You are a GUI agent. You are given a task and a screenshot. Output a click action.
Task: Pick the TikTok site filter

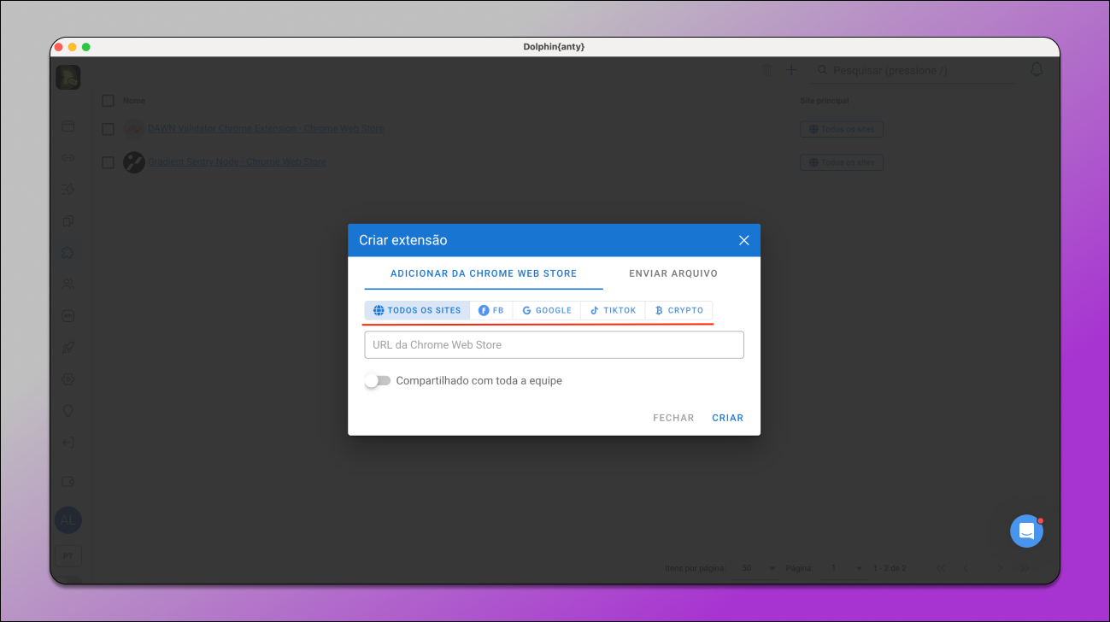click(x=614, y=310)
